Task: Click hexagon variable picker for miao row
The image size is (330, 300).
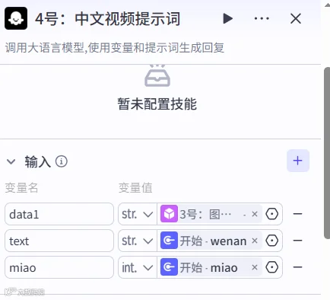Action: 272,267
